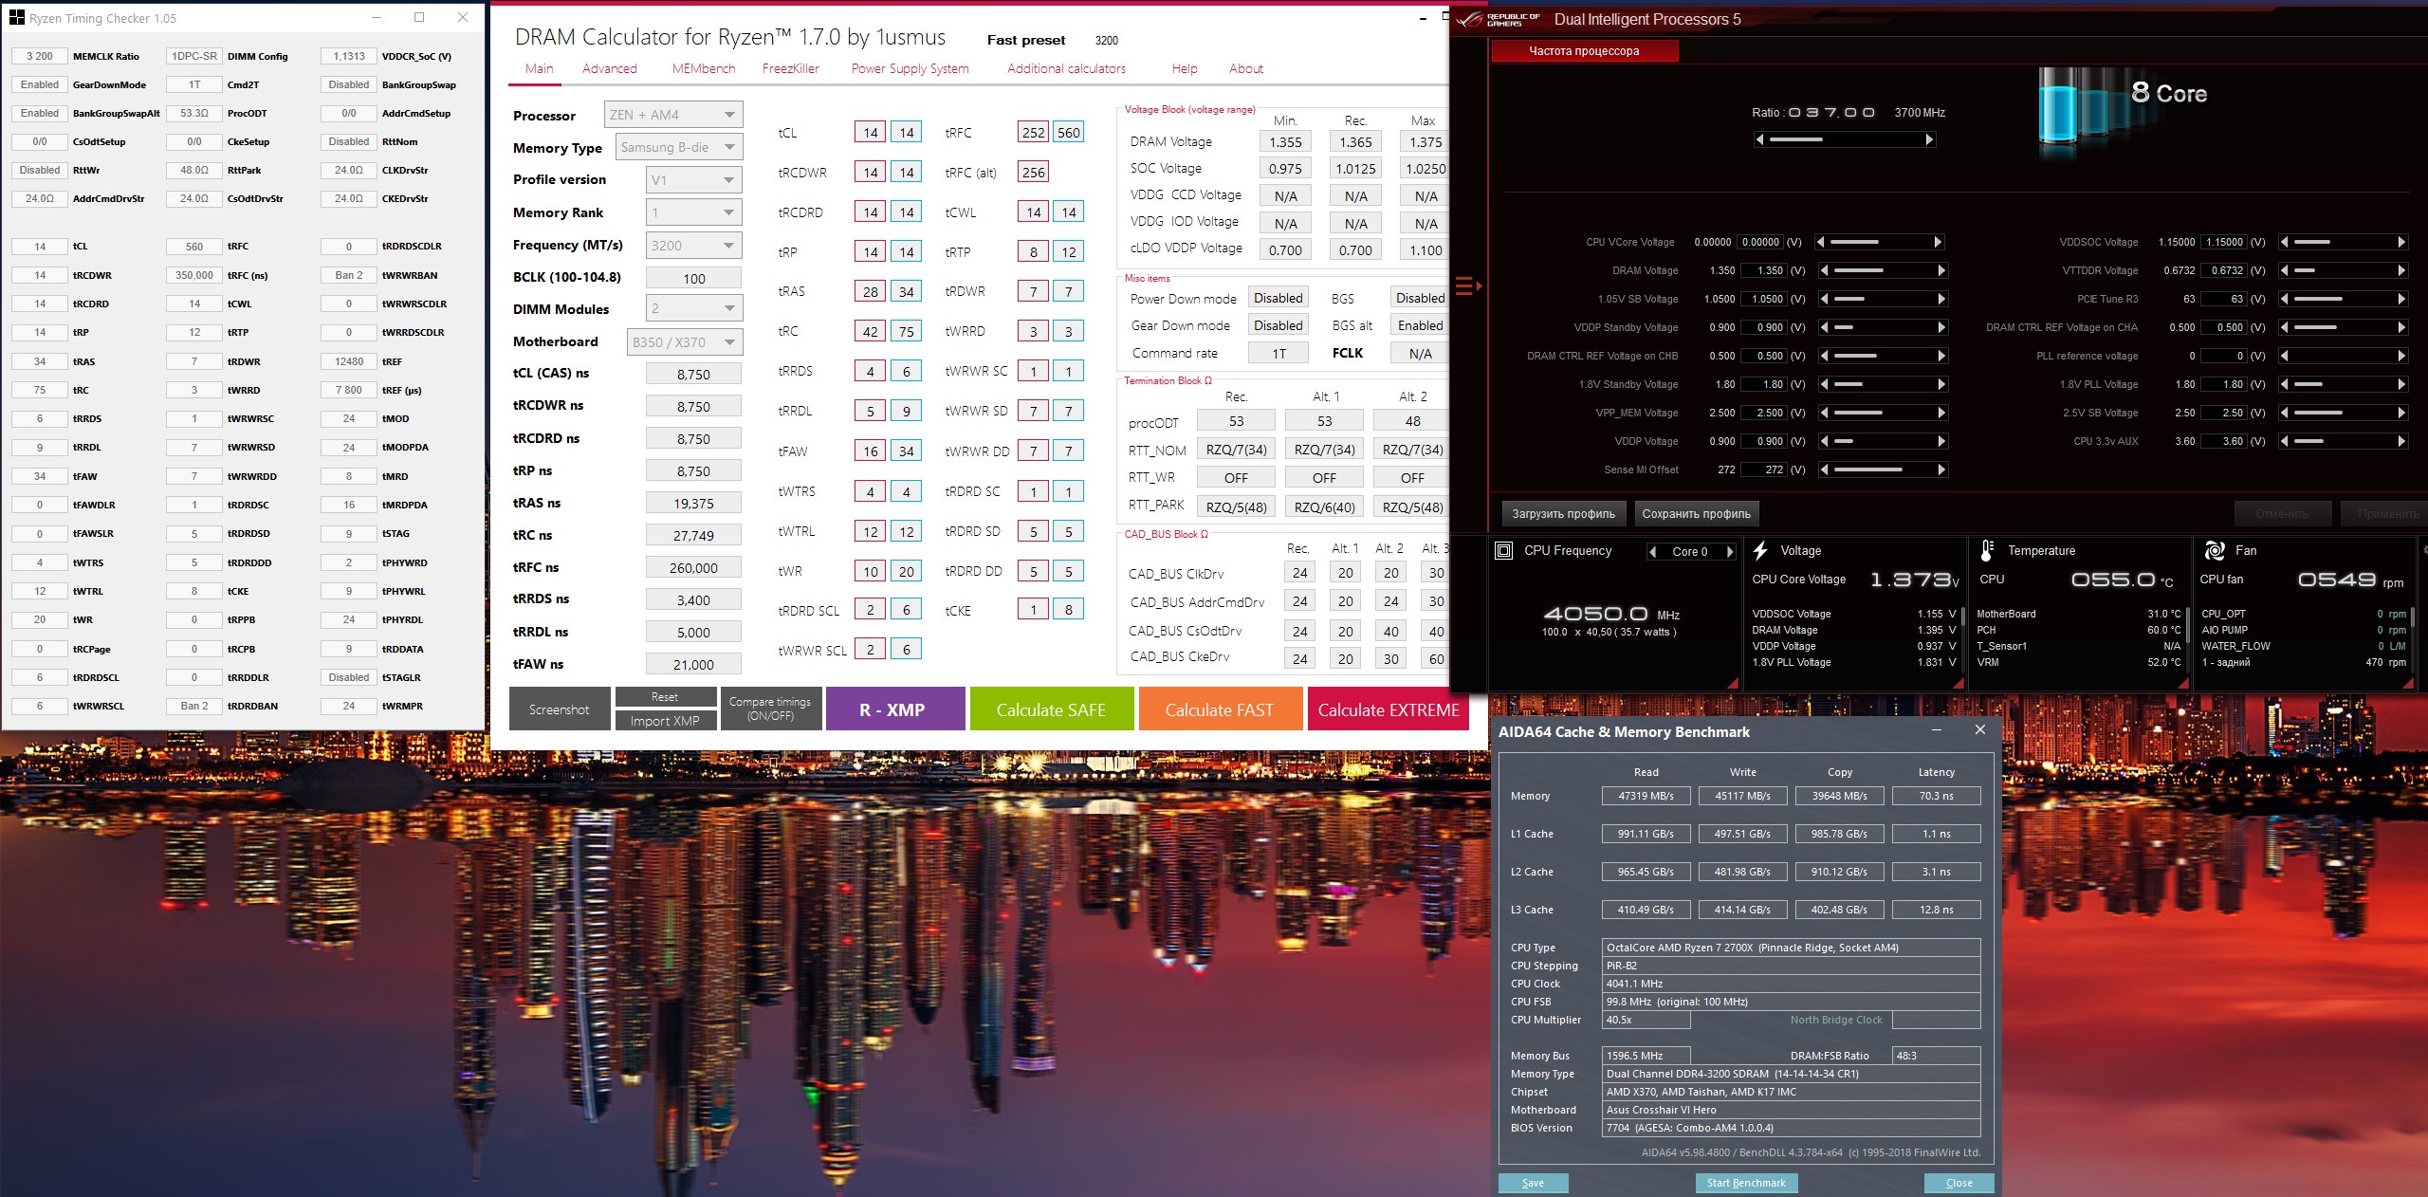Increase CPU Ratio with right arrow
This screenshot has height=1197, width=2428.
pos(1929,140)
